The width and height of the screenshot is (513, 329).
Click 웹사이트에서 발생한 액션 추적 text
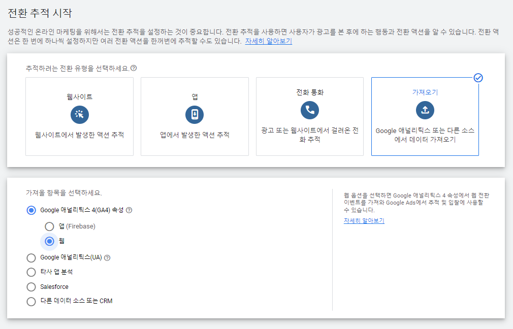[x=80, y=135]
